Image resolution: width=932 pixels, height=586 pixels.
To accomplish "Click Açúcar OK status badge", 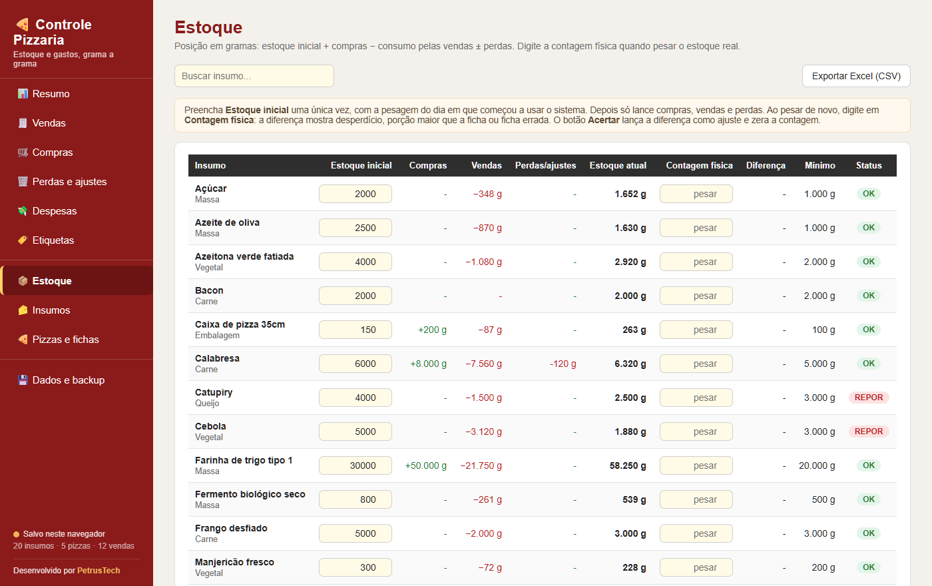I will click(x=869, y=194).
